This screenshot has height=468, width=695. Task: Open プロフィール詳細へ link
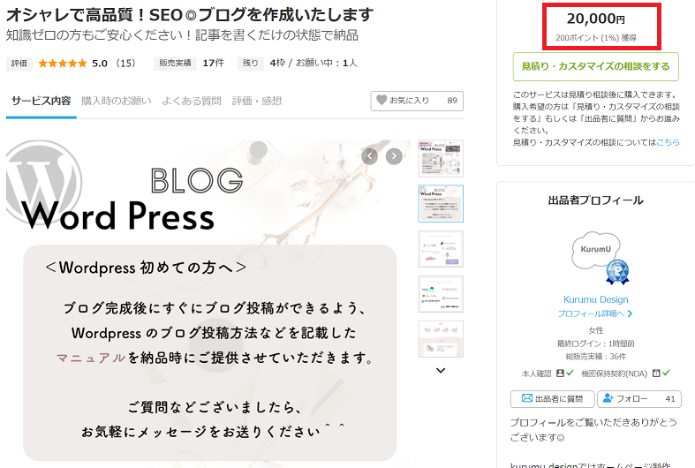pos(595,313)
